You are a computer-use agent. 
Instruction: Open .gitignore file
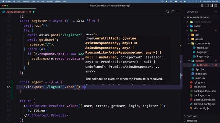pos(199,82)
